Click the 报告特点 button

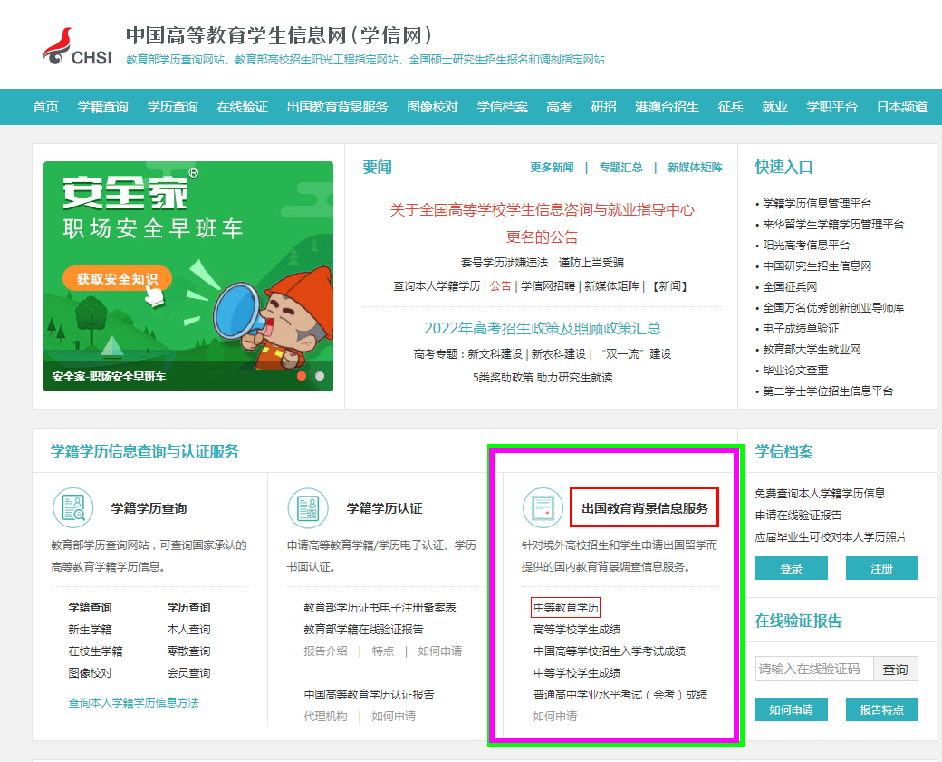[882, 709]
